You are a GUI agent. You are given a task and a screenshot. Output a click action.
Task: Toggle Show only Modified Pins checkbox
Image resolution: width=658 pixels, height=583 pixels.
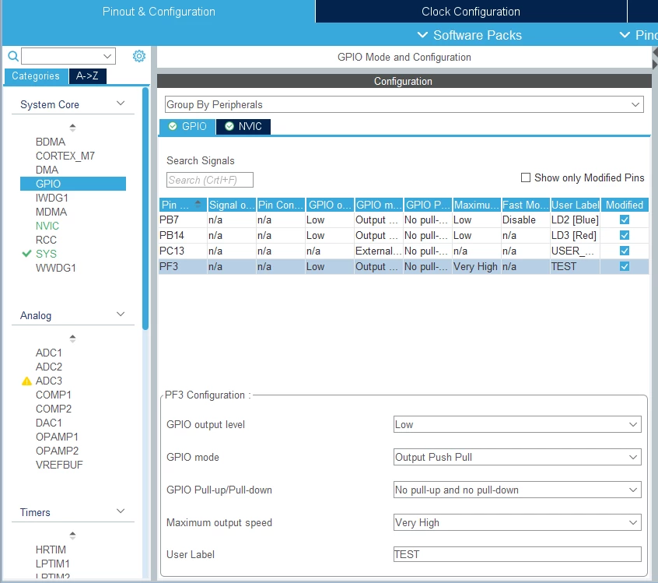[x=526, y=177]
